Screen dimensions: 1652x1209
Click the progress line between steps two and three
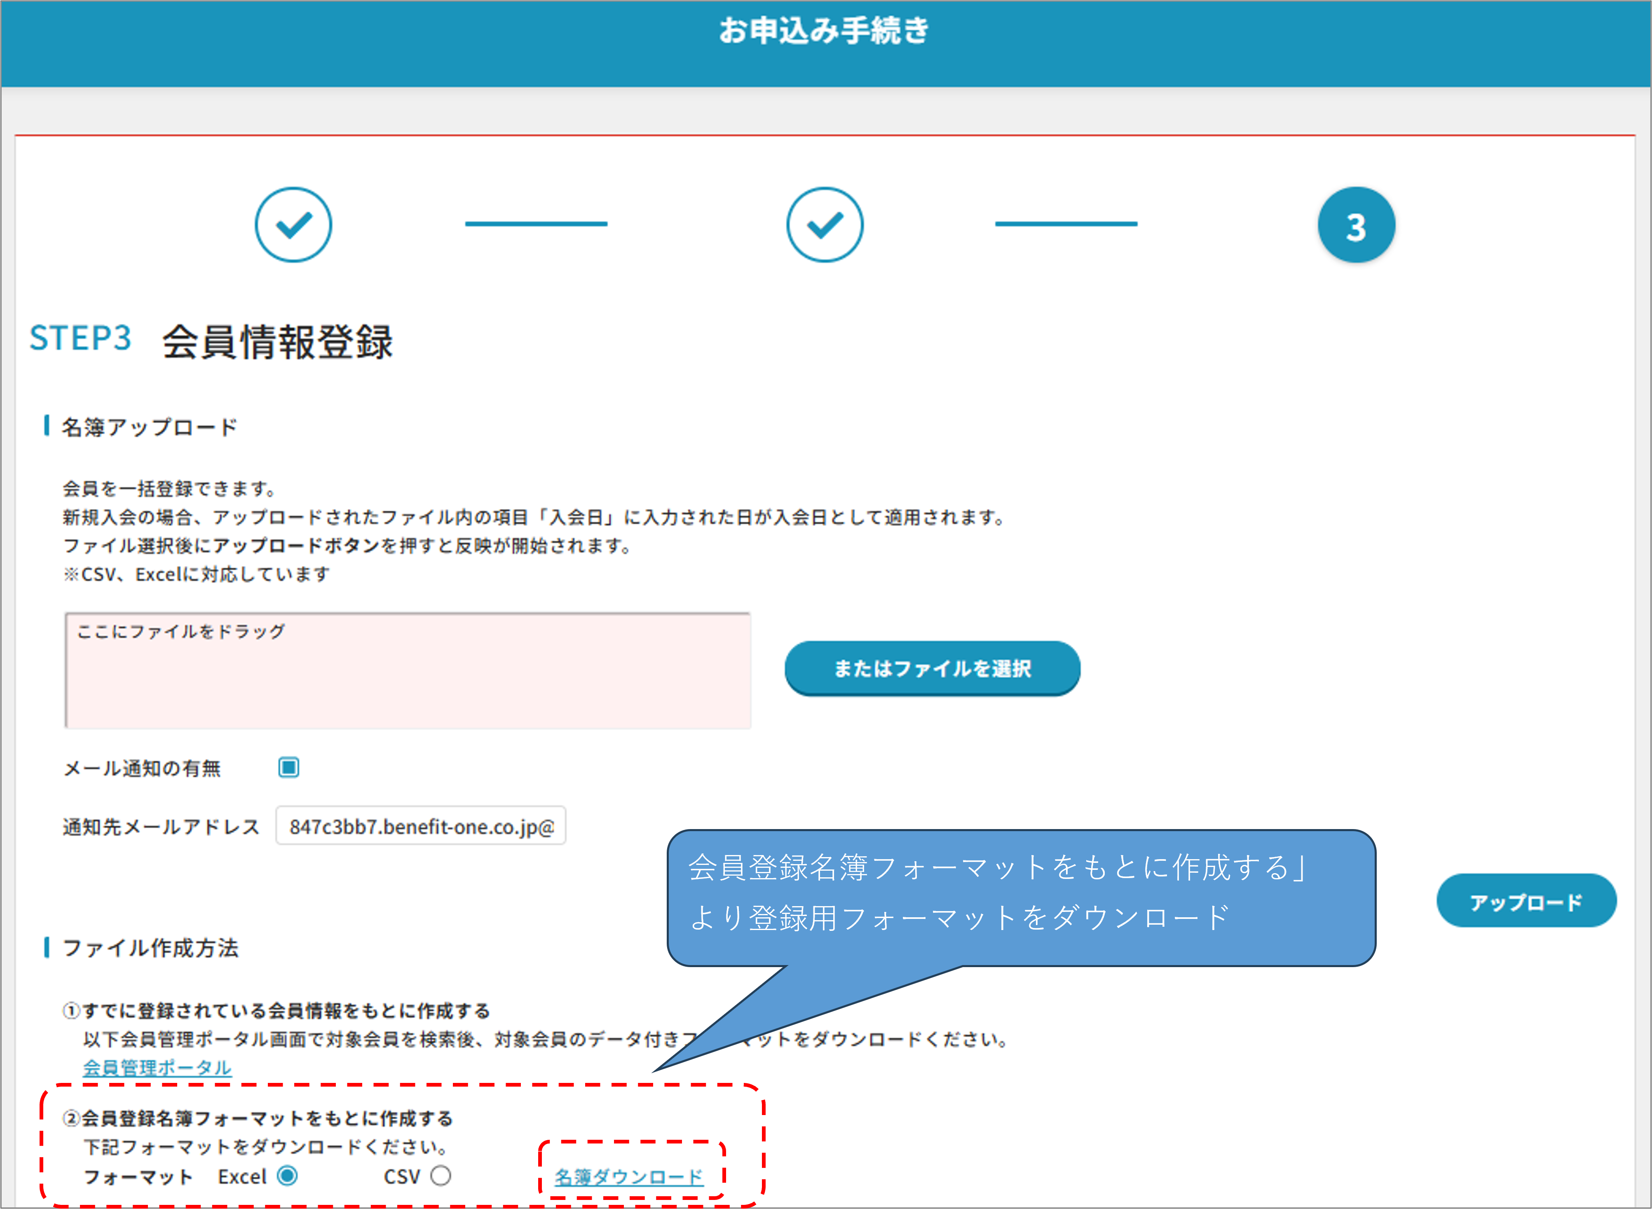tap(1066, 224)
